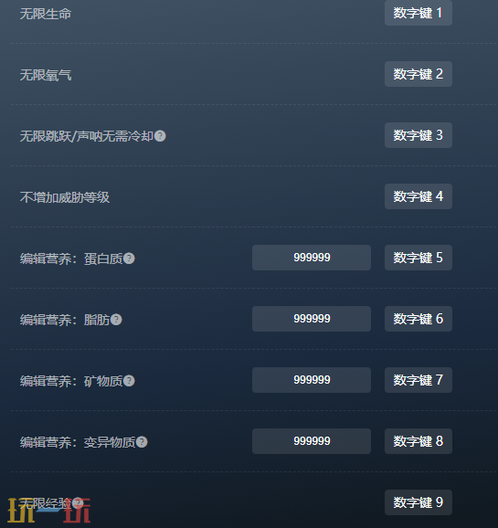Click the 数字键 2 hotkey button
The height and width of the screenshot is (528, 498).
tap(419, 74)
